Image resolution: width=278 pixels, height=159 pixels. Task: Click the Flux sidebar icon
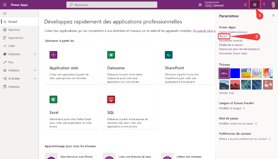[5, 62]
